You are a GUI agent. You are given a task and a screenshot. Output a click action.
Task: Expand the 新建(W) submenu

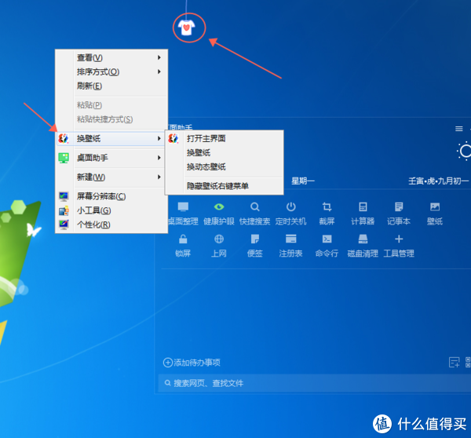tap(111, 177)
